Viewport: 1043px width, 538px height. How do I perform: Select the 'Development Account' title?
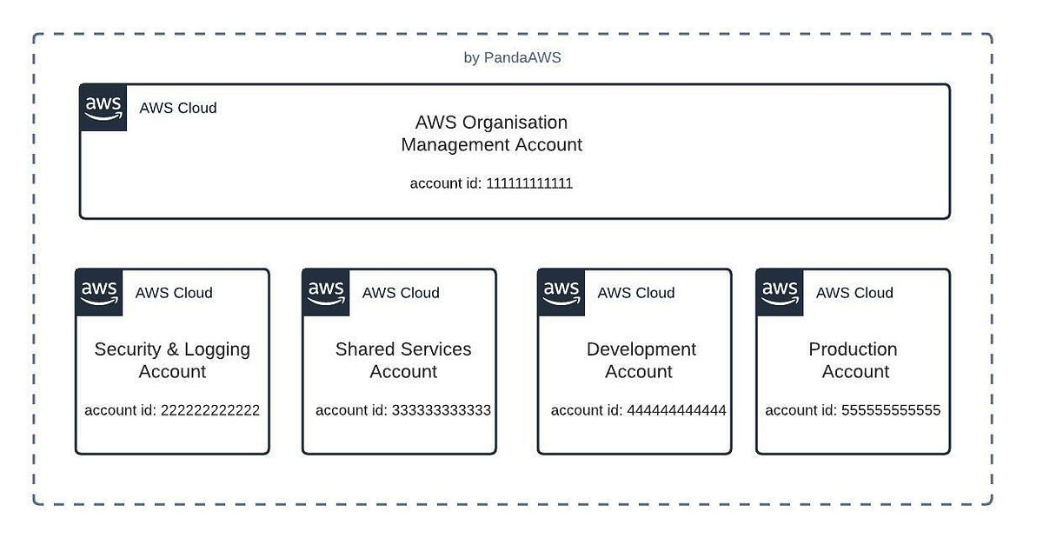[641, 360]
